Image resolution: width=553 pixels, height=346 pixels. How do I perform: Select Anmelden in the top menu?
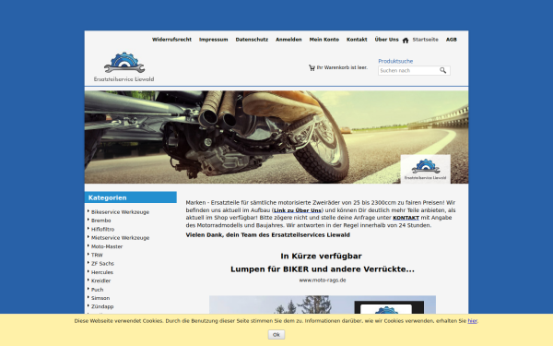coord(288,40)
